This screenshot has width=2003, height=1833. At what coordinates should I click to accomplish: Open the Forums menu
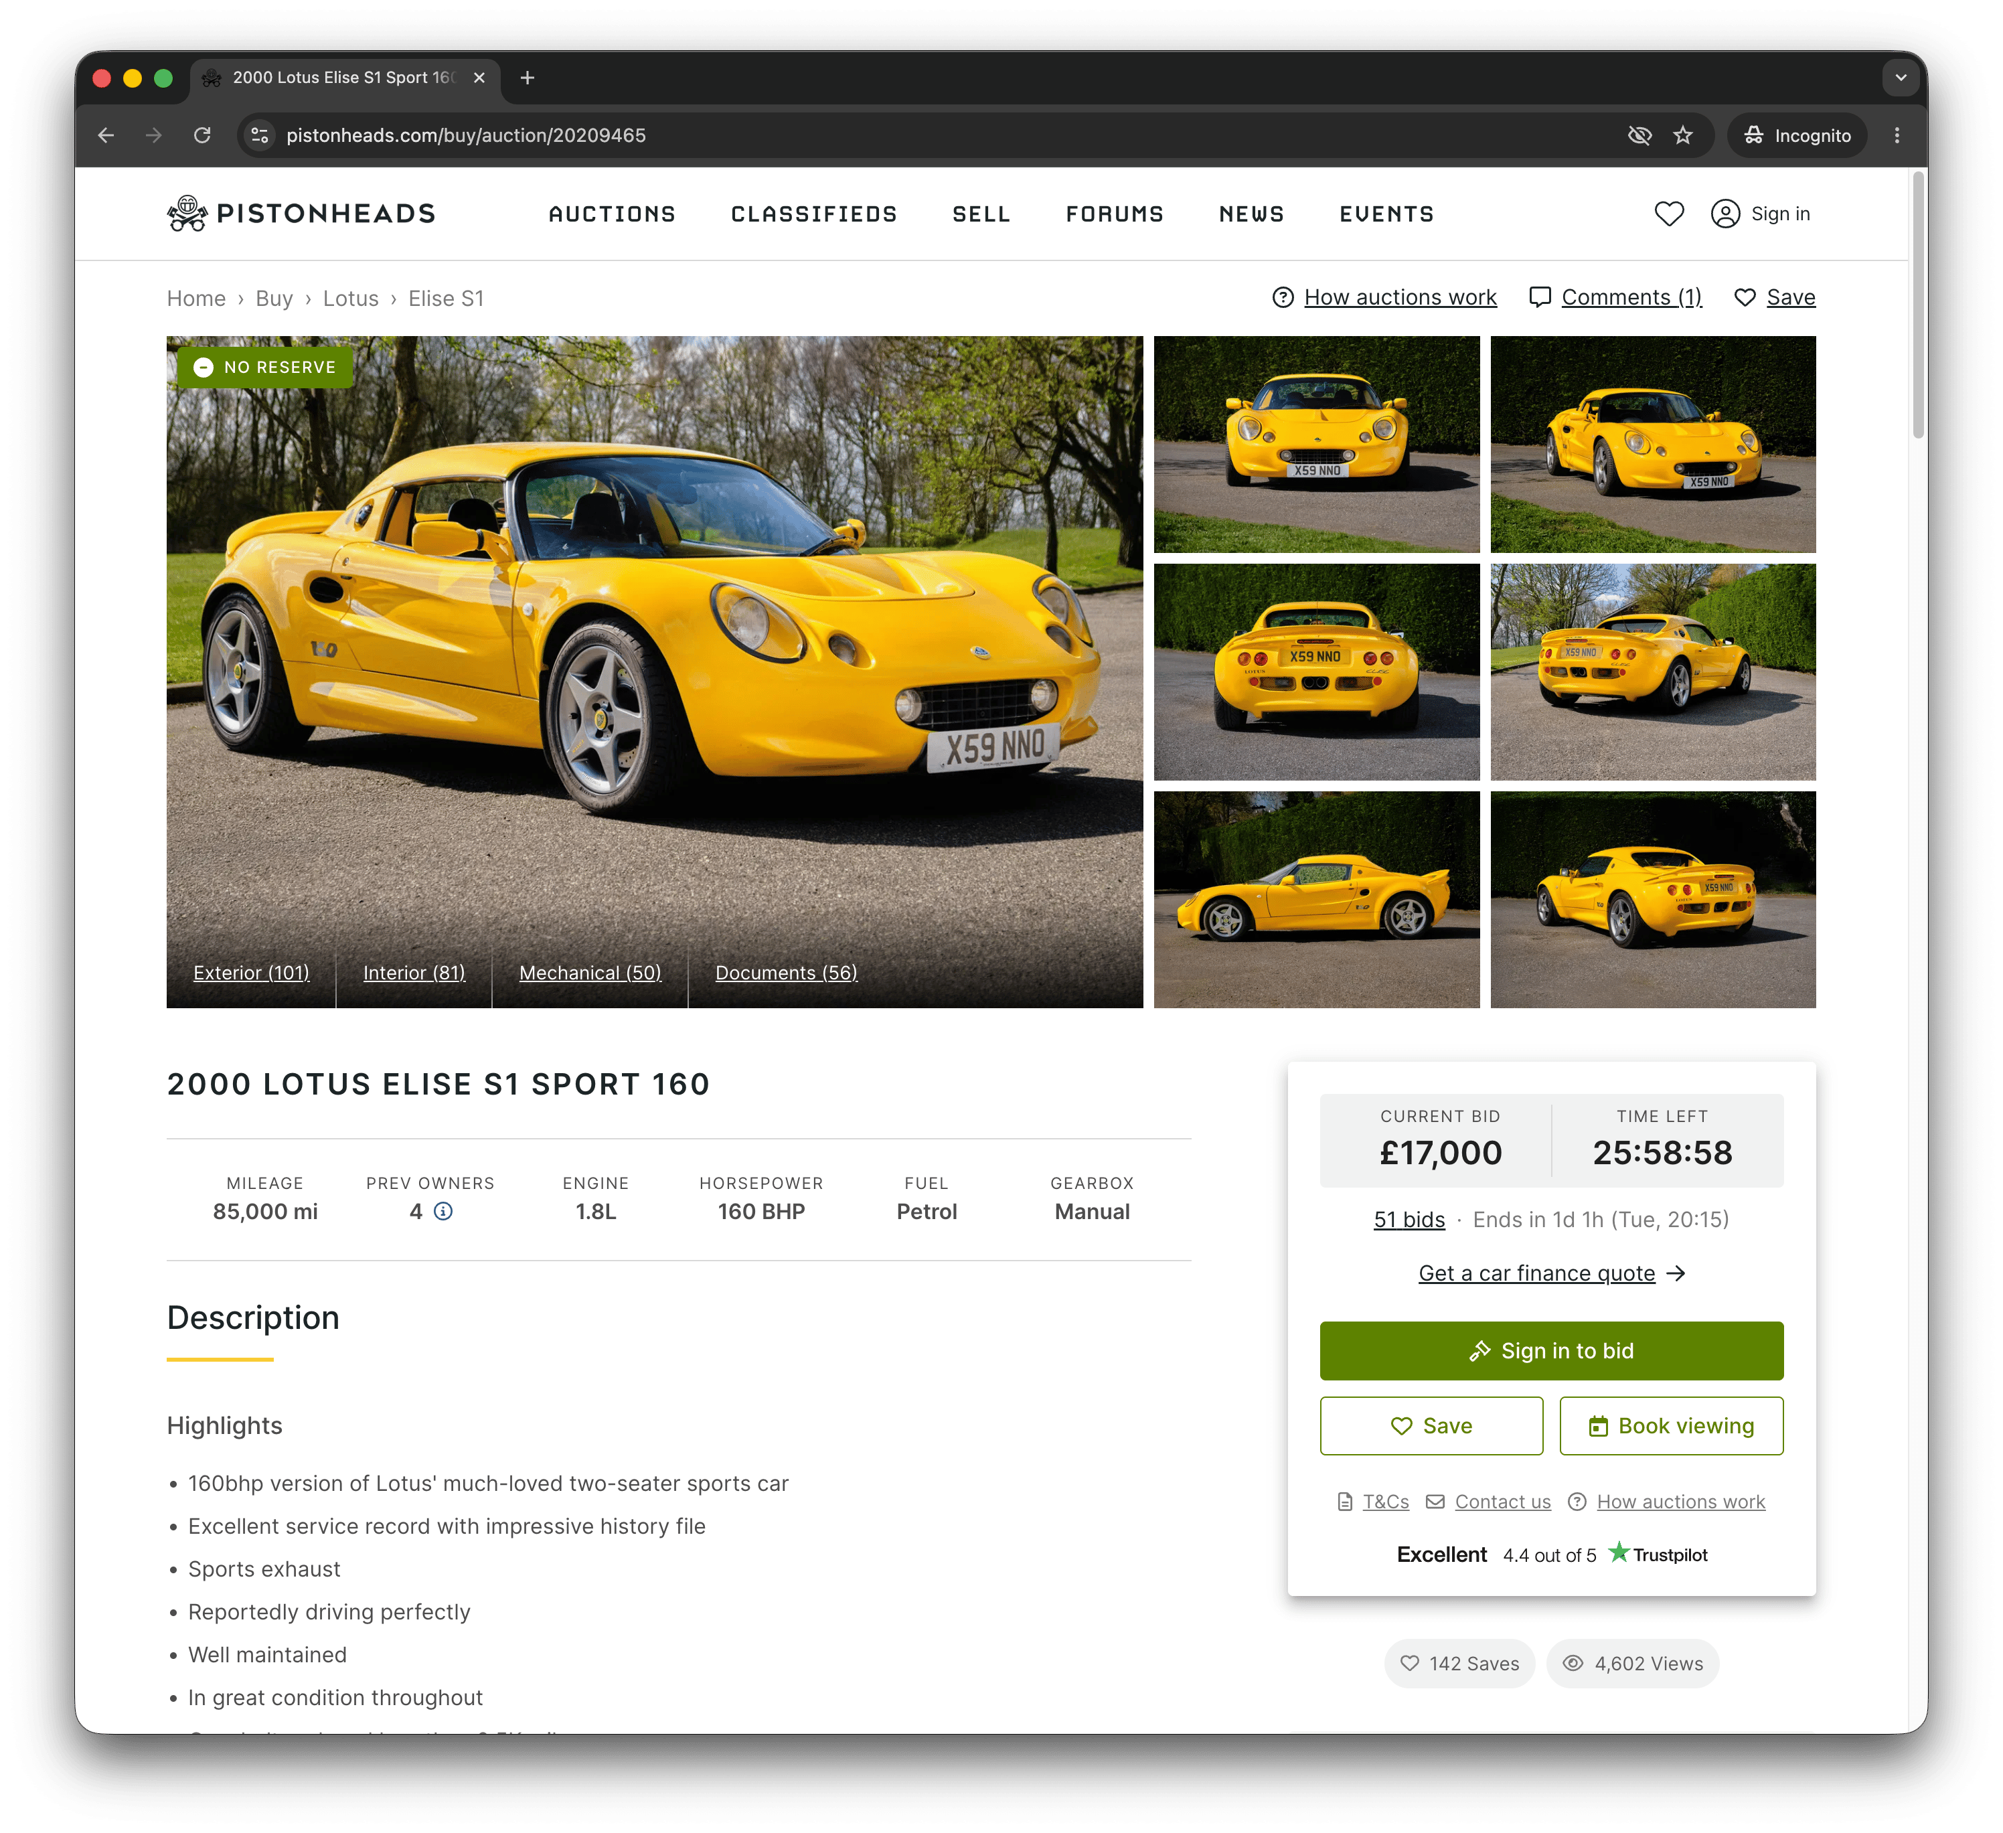pos(1115,214)
